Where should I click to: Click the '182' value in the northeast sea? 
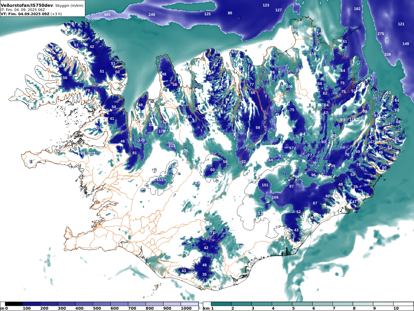[357, 9]
